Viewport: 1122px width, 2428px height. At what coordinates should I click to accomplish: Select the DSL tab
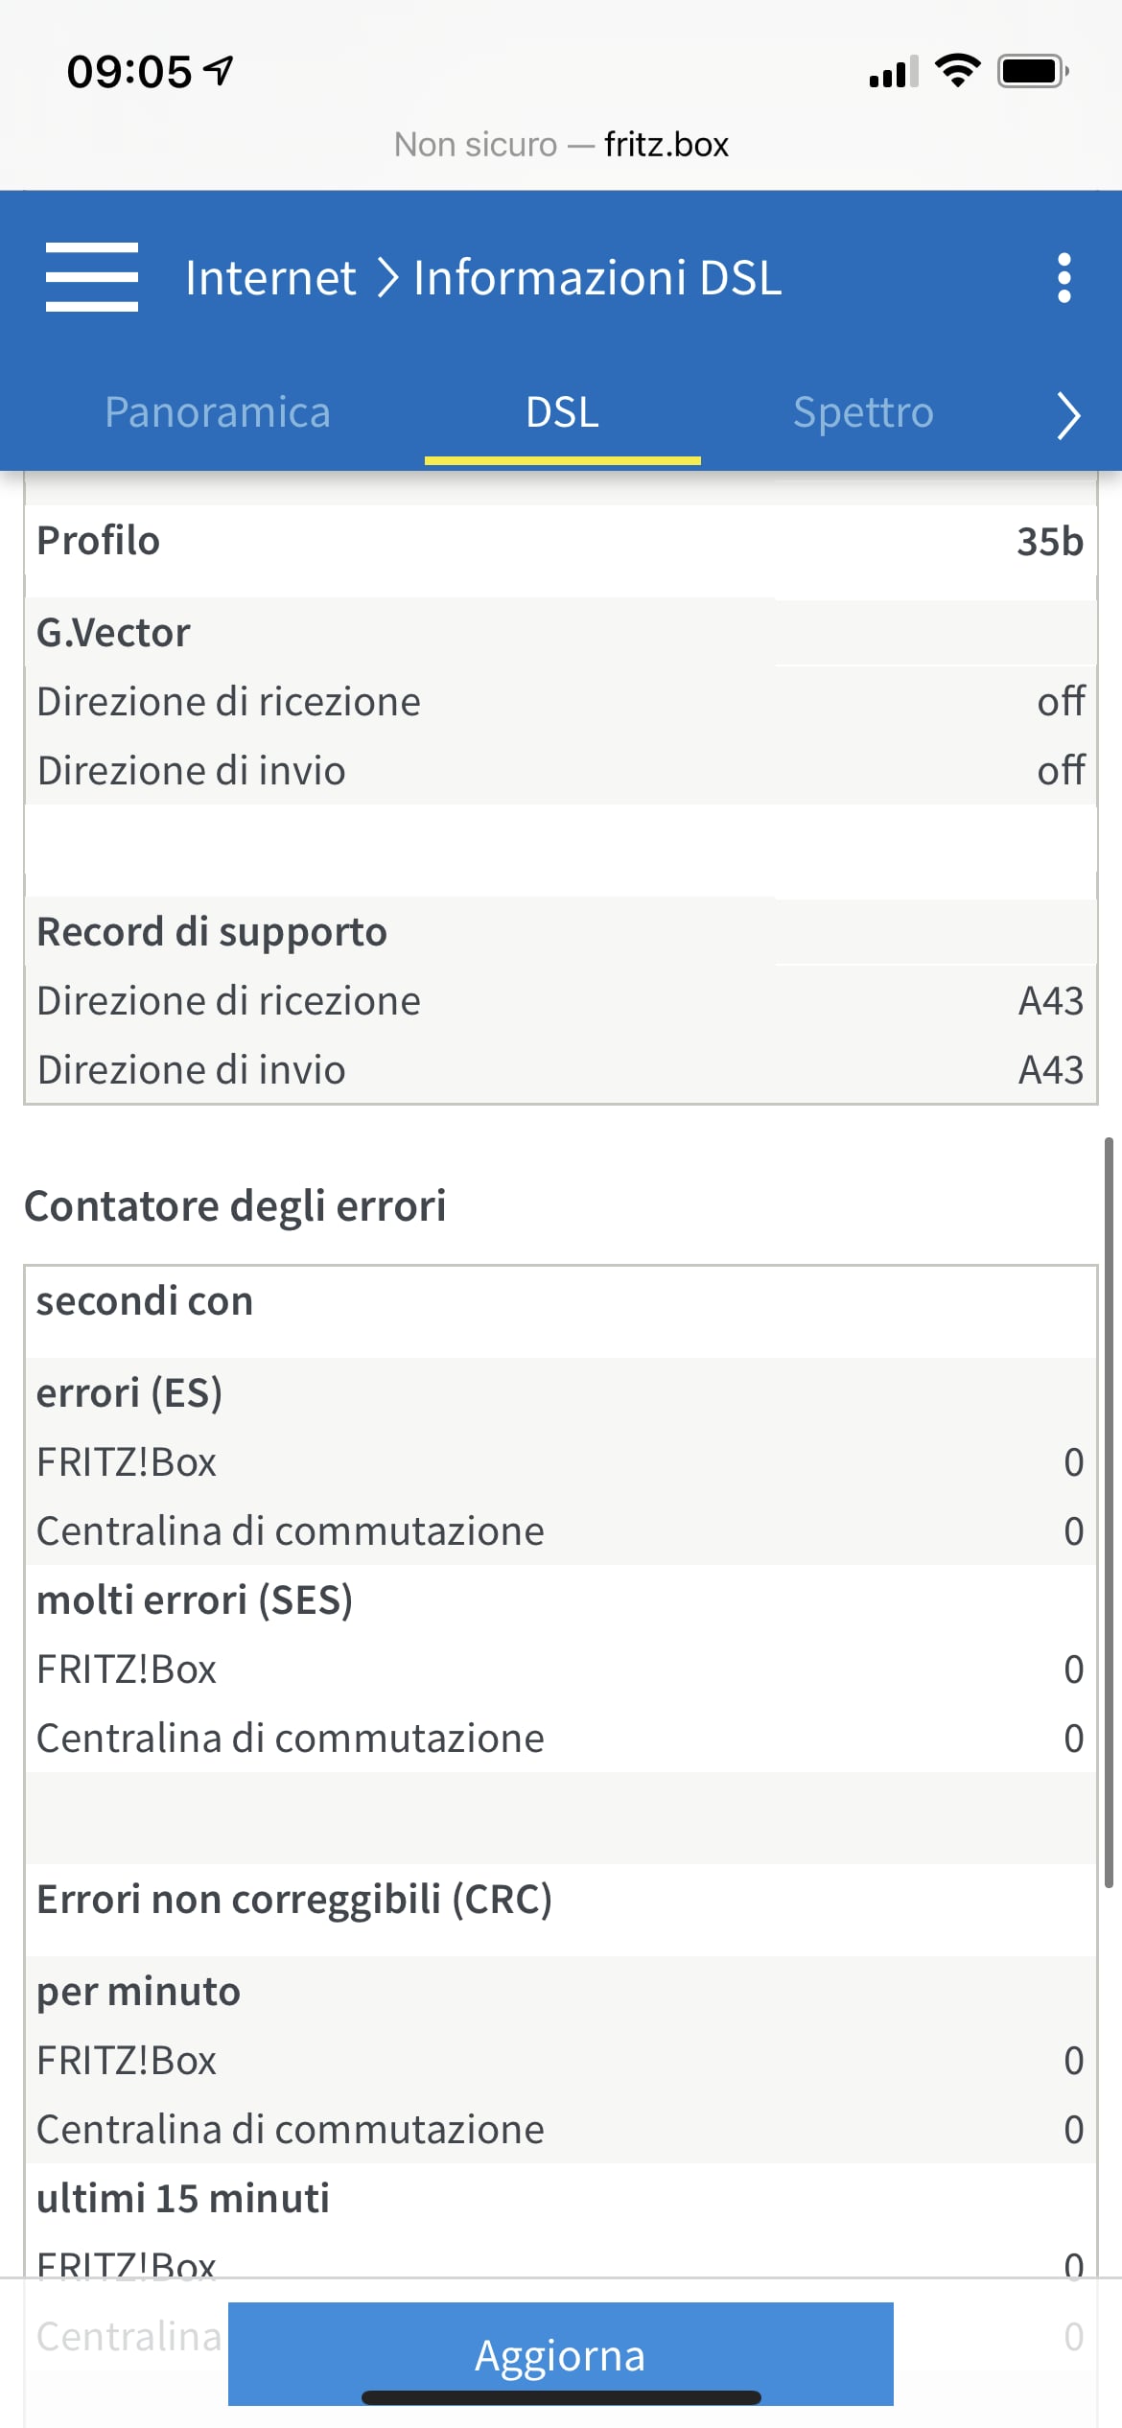(562, 412)
